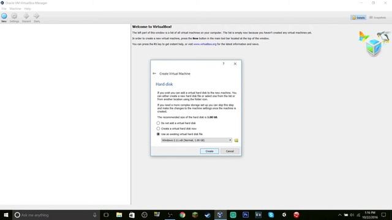Open the File menu
Viewport: 392px width, 220px height.
[x=4, y=9]
